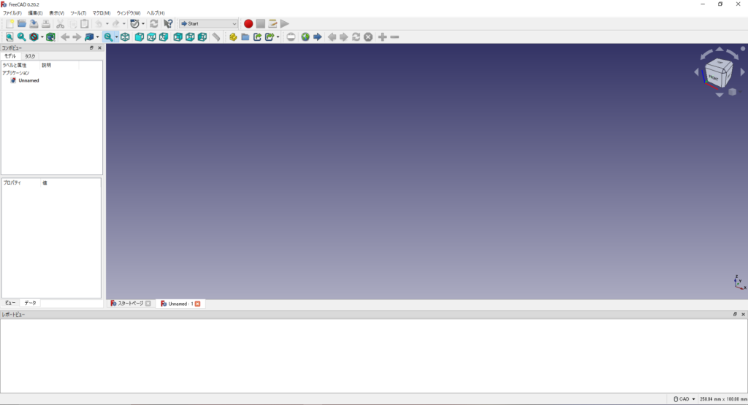The image size is (748, 405).
Task: Select the Unnamed document in tree
Action: pyautogui.click(x=28, y=80)
